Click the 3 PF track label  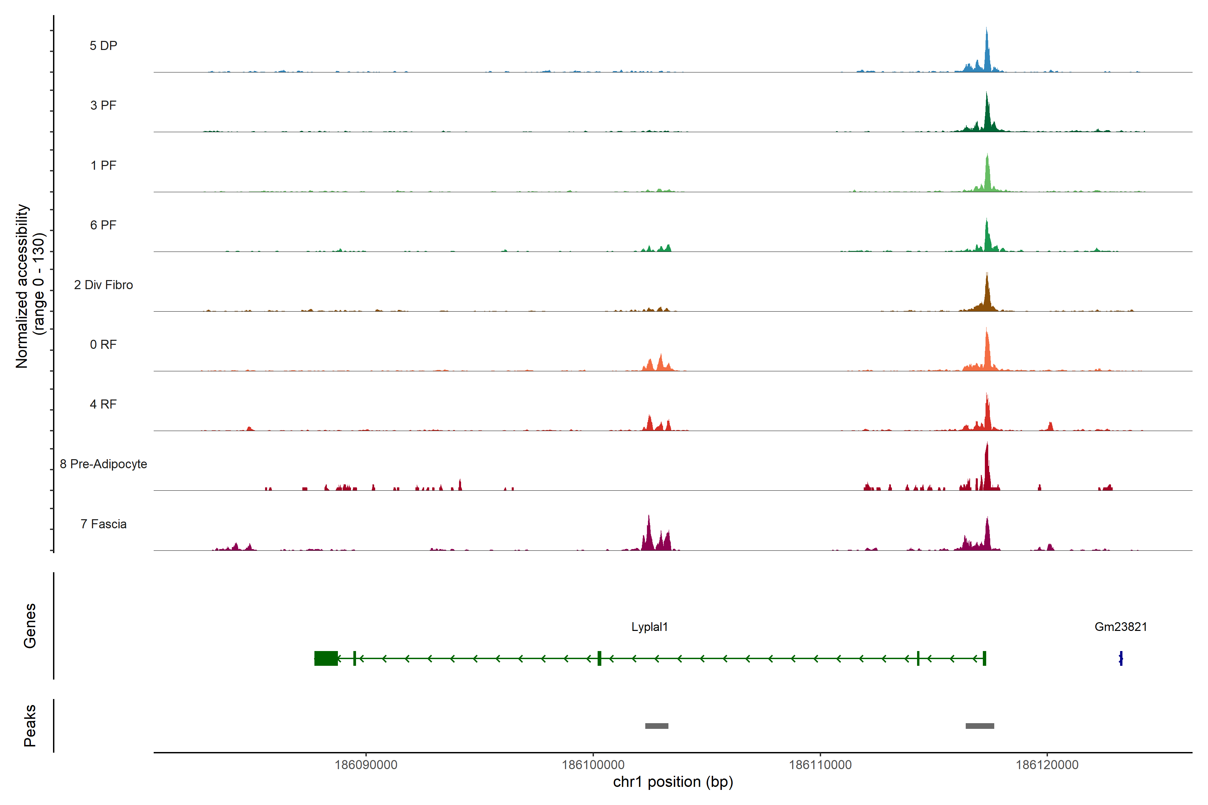103,105
